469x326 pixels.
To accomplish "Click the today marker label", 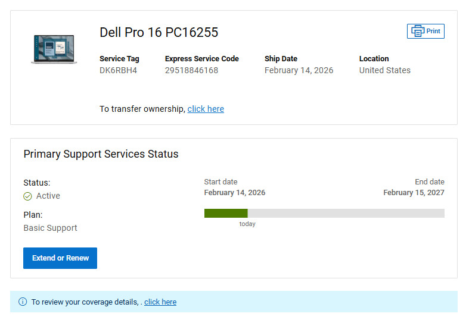I will pos(247,224).
